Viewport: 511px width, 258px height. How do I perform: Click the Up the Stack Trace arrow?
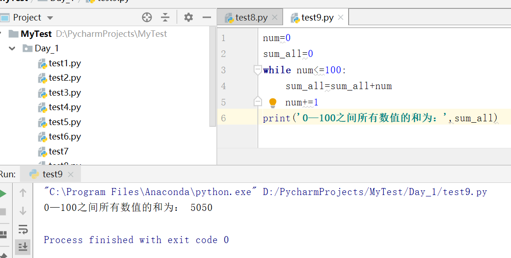coord(23,193)
